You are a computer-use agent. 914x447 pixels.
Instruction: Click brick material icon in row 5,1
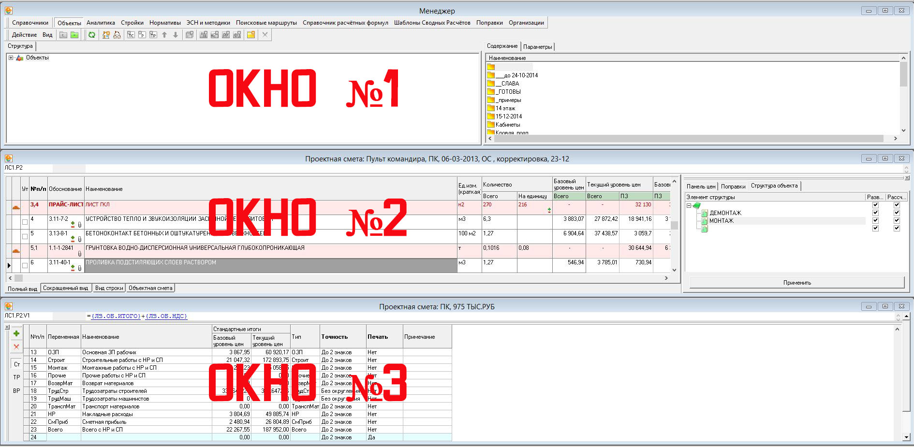click(x=16, y=251)
